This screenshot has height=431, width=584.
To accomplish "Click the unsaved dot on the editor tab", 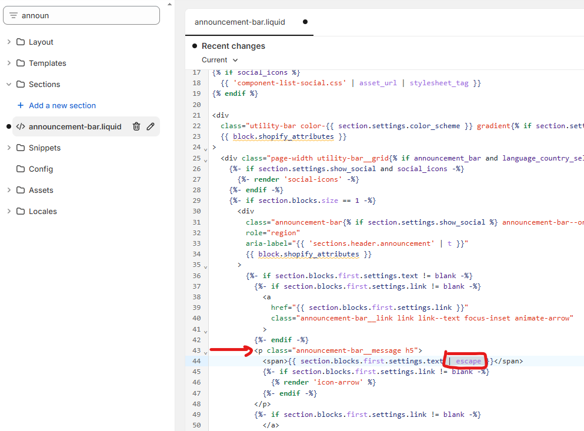I will [305, 22].
